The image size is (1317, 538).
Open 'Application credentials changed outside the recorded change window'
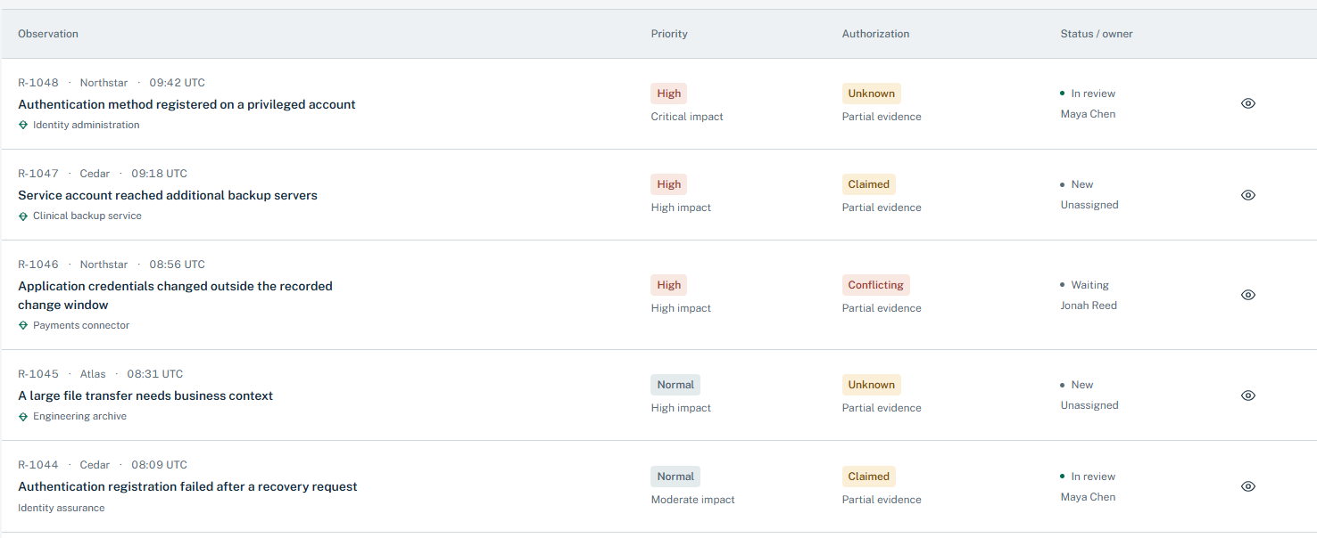pyautogui.click(x=175, y=296)
